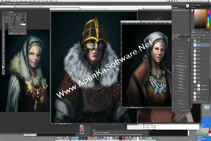Pick a hue from the vertical rainbow spectrum bar
Screen dimensions: 211x141
[x=208, y=19]
